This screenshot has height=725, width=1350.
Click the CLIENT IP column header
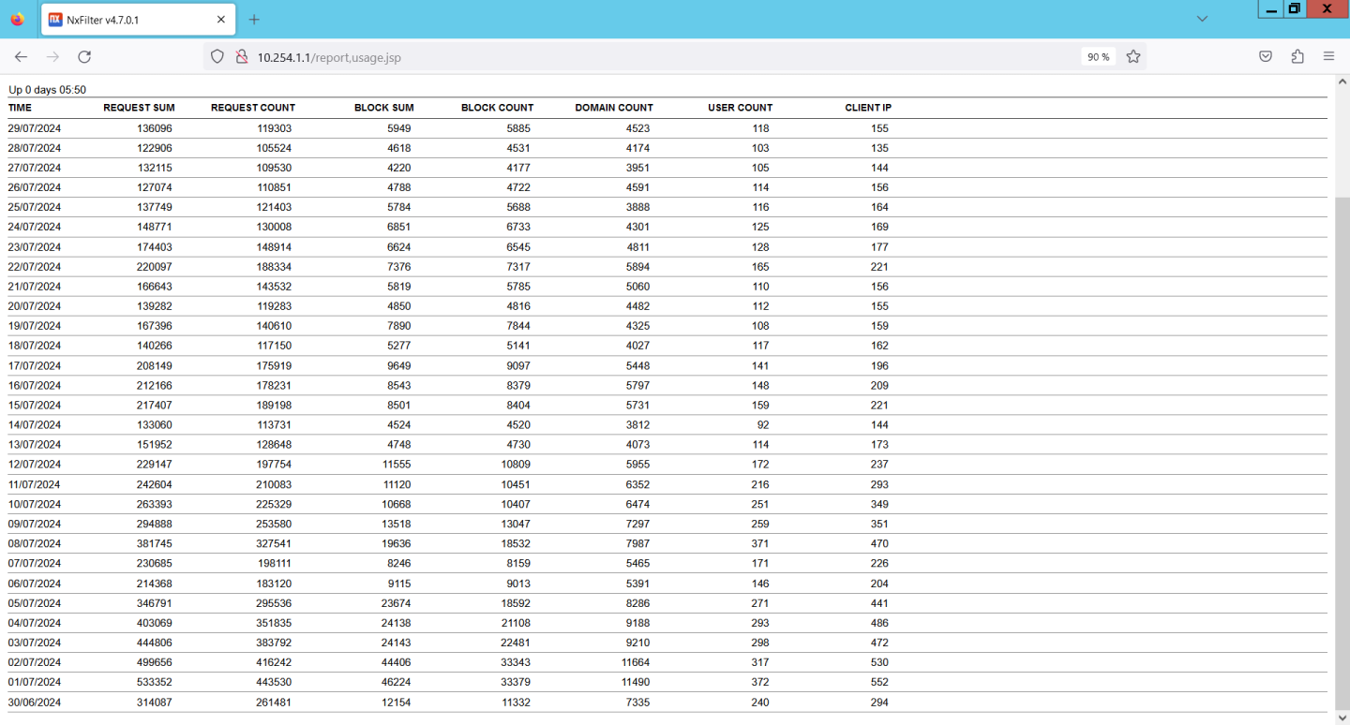click(x=868, y=108)
